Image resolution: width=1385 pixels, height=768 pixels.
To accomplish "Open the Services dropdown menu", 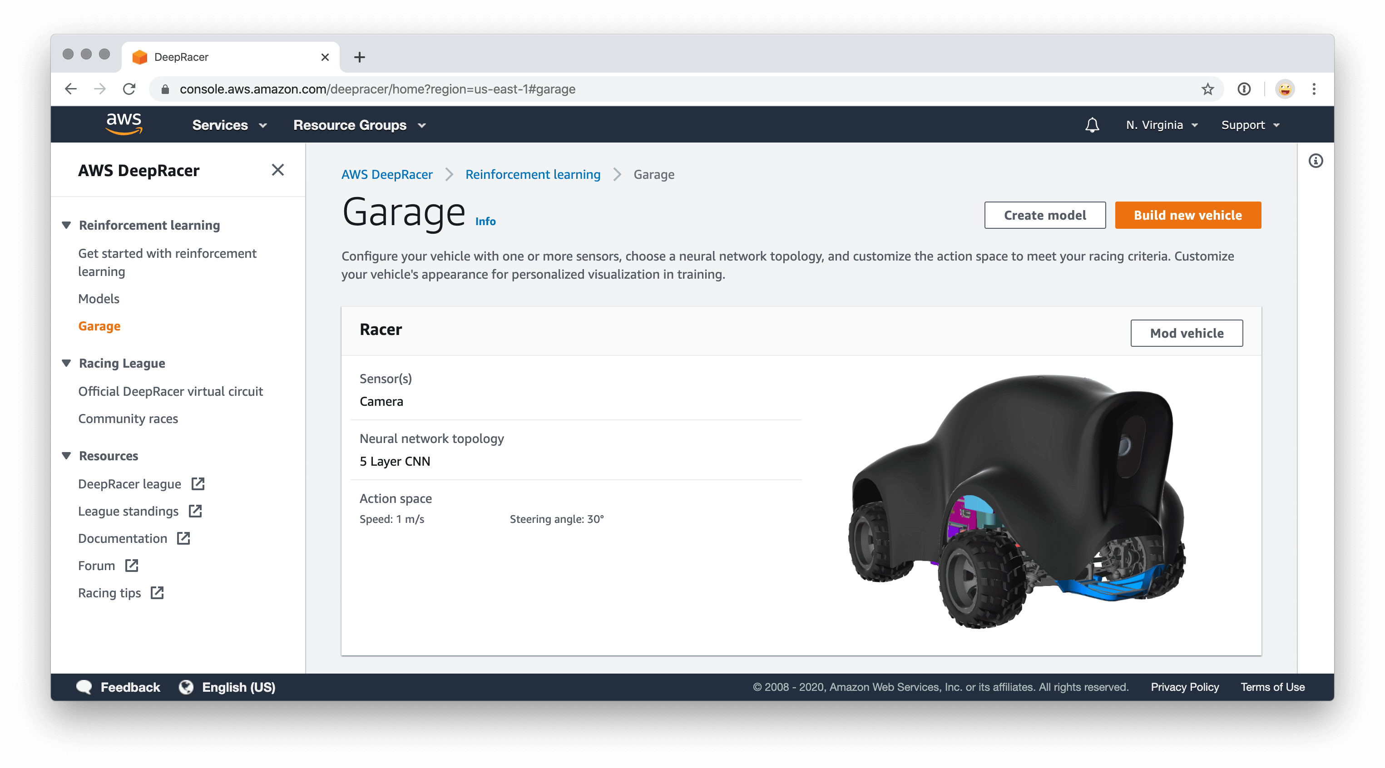I will 230,125.
